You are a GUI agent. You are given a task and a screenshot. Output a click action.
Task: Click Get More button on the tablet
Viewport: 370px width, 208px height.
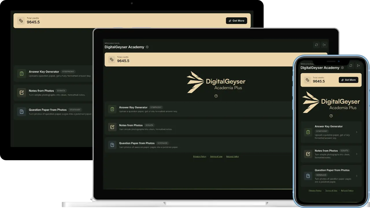(236, 21)
